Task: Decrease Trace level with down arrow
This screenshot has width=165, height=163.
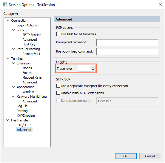Action: pos(93,70)
